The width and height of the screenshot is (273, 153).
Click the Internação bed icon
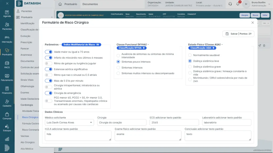[x=7, y=39]
